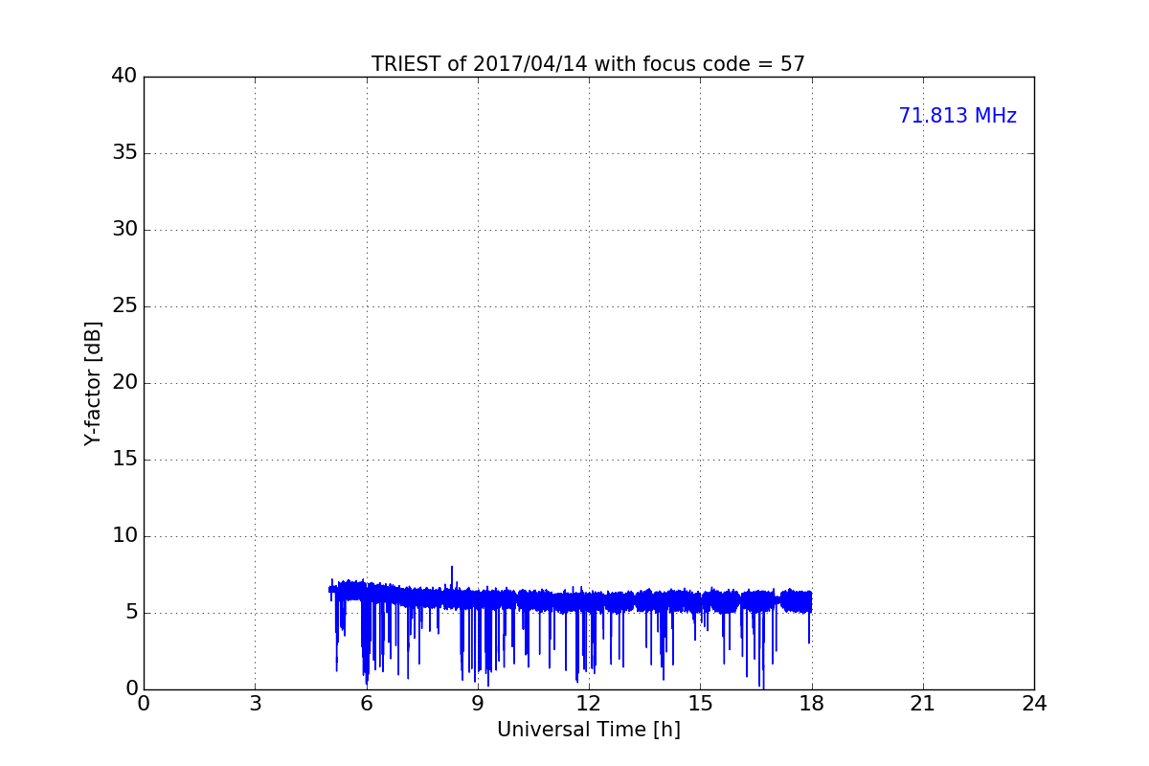Click y-axis tick value 25
The width and height of the screenshot is (1149, 766).
point(124,306)
